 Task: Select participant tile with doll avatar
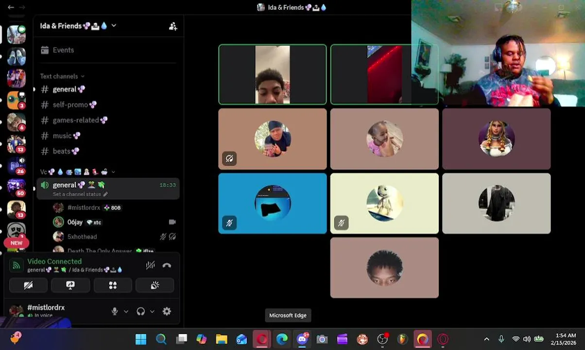384,203
